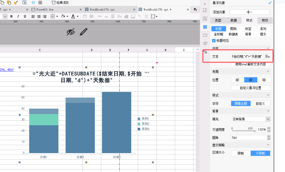The width and height of the screenshot is (285, 172).
Task: Uncheck the 标题可见 checkbox
Action: coord(214,41)
